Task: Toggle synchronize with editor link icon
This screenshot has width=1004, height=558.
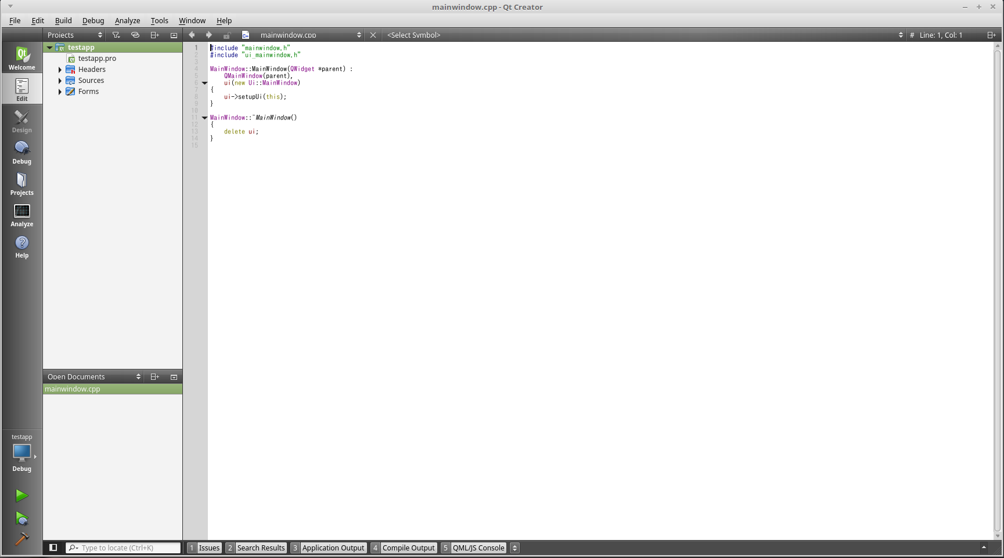Action: point(135,35)
